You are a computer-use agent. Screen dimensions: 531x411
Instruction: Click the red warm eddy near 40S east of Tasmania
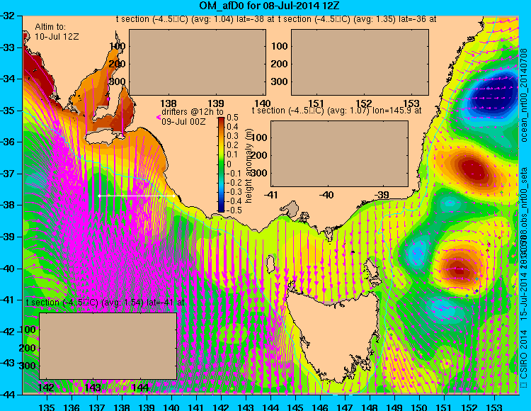pyautogui.click(x=459, y=270)
